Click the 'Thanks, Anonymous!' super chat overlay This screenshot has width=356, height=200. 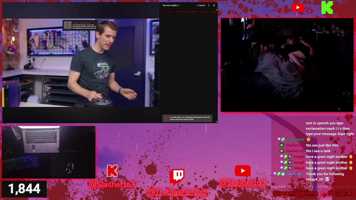[x=80, y=25]
